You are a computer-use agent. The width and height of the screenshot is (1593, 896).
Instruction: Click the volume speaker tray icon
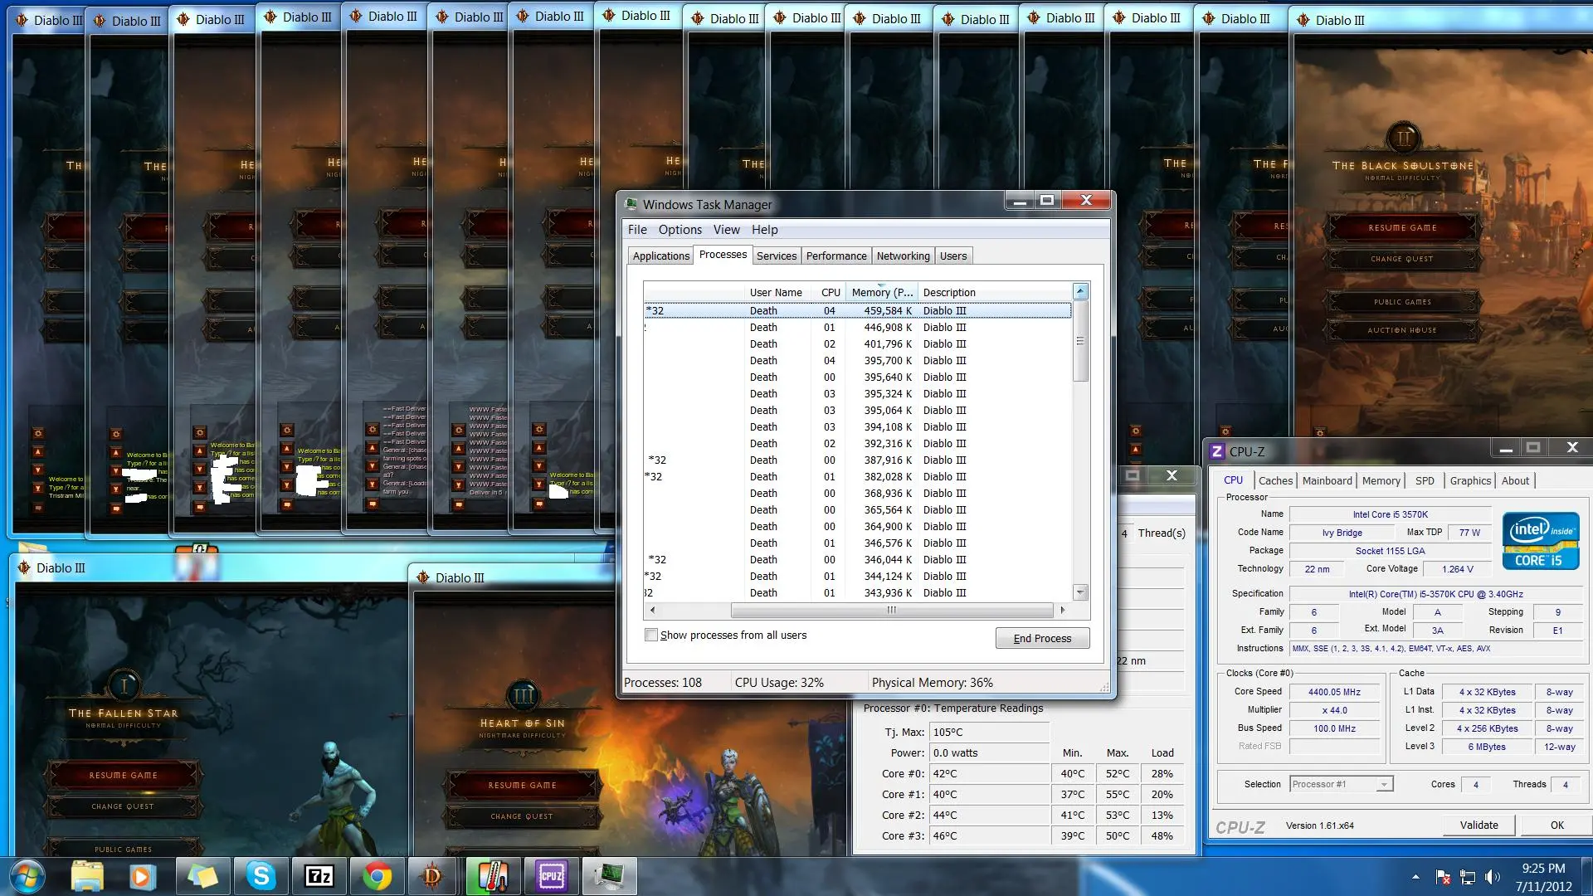tap(1492, 877)
